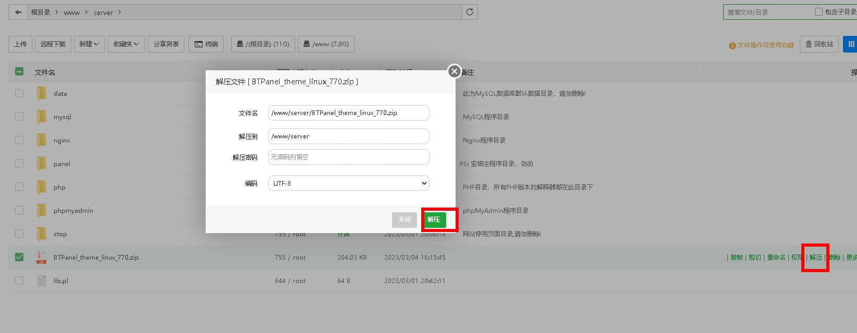
Task: Click the green 解压 button in dialog
Action: [434, 220]
